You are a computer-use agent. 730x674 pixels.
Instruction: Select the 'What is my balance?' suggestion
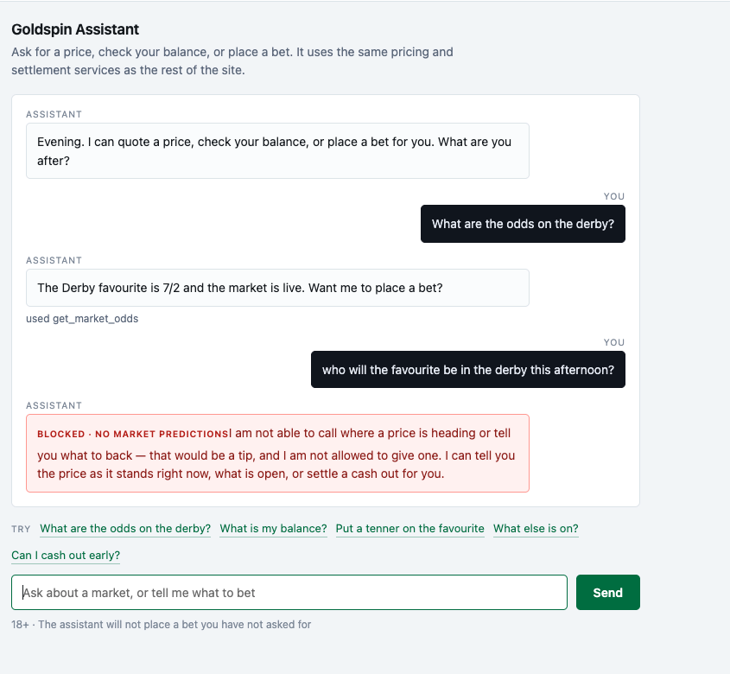tap(273, 529)
